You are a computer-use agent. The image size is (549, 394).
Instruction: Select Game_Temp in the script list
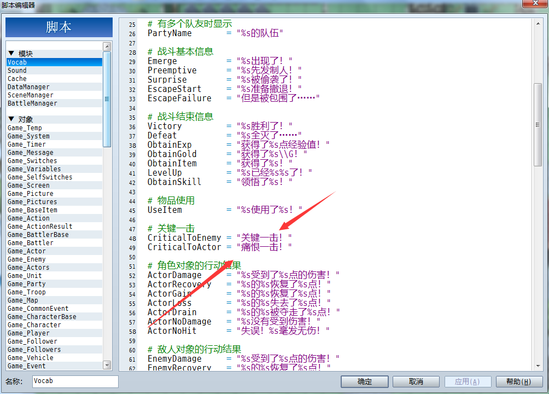pyautogui.click(x=55, y=128)
